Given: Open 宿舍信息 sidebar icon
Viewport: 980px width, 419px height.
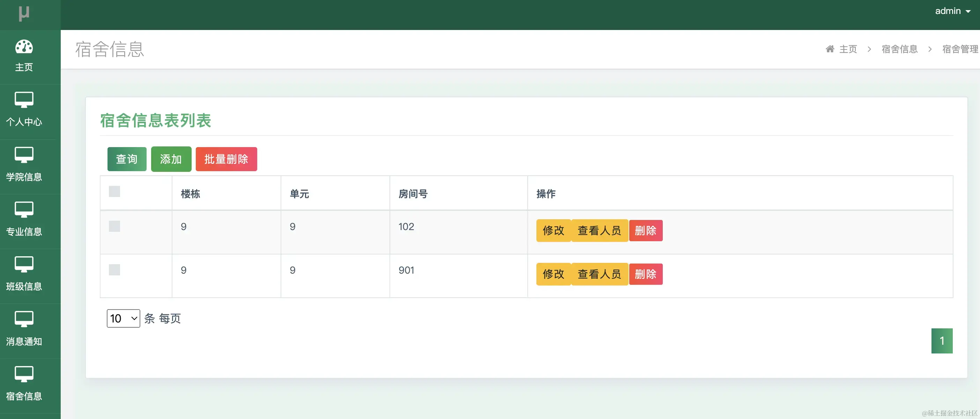Looking at the screenshot, I should [24, 374].
